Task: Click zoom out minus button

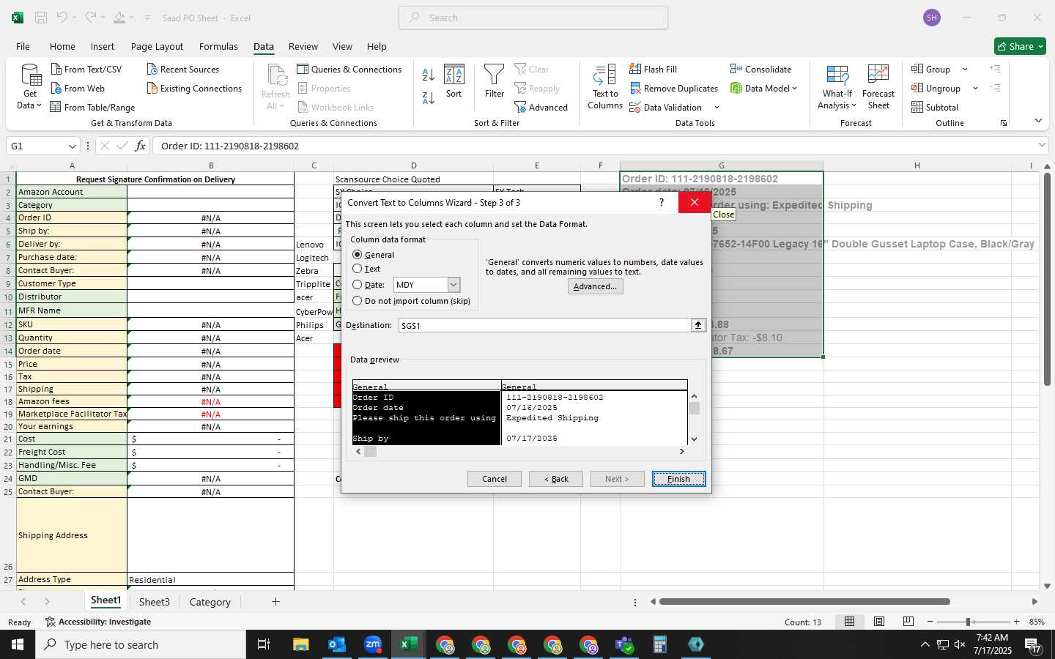Action: tap(930, 622)
